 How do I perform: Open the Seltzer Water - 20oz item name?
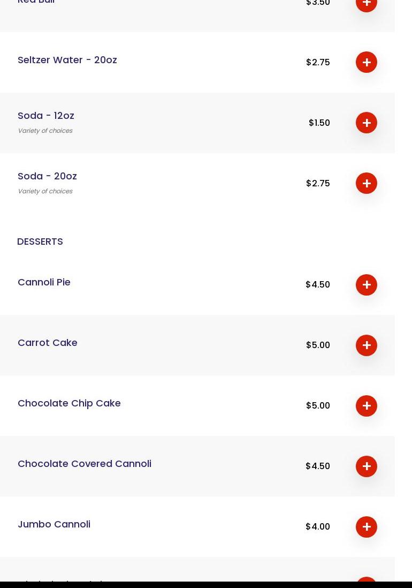(67, 59)
